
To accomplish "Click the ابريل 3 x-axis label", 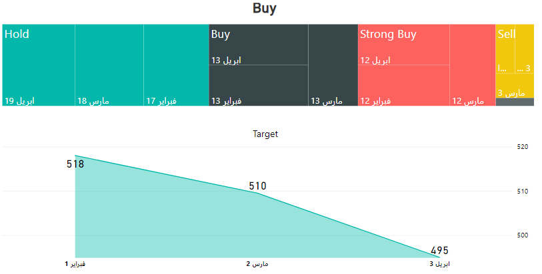I will pyautogui.click(x=439, y=264).
